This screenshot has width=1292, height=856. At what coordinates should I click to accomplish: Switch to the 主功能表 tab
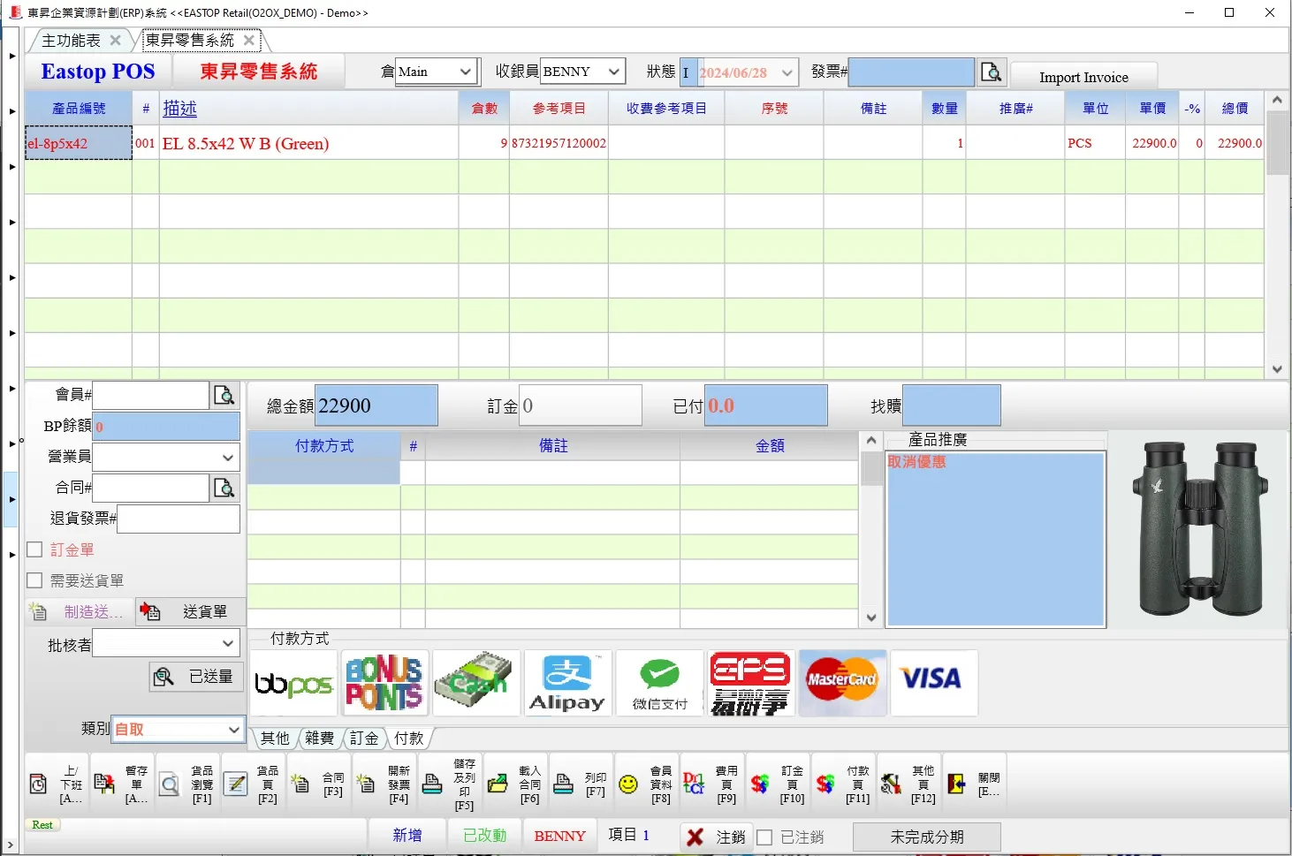coord(71,41)
